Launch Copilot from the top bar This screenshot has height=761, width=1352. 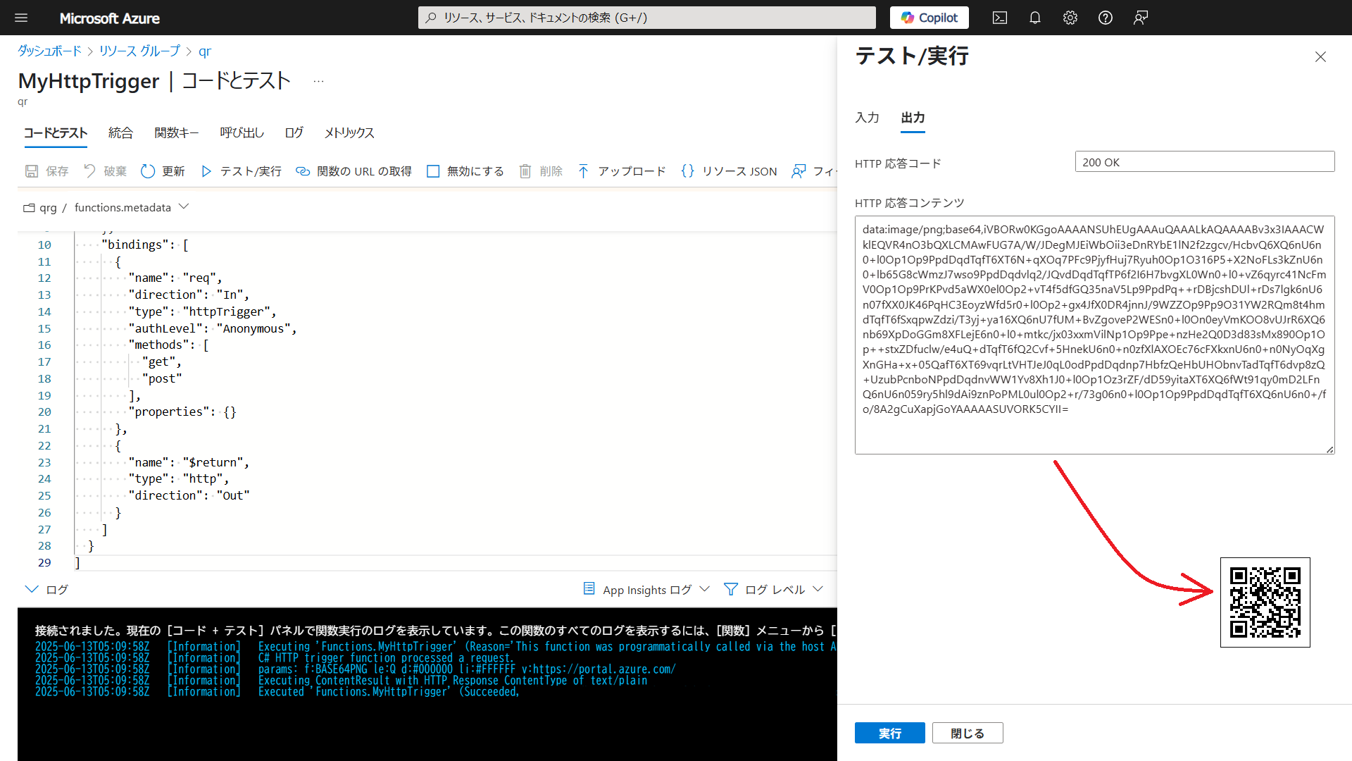tap(929, 18)
